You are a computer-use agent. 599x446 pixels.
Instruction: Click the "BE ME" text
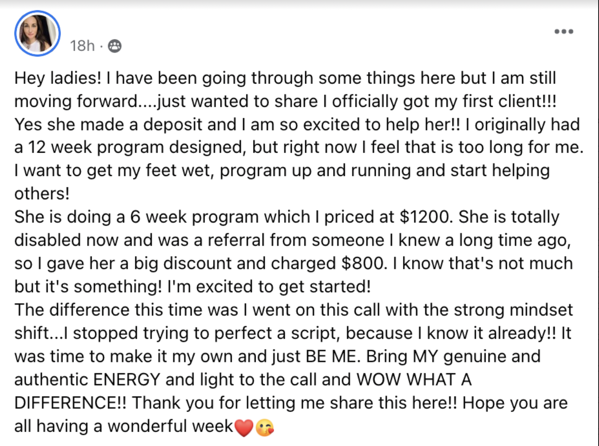click(333, 356)
